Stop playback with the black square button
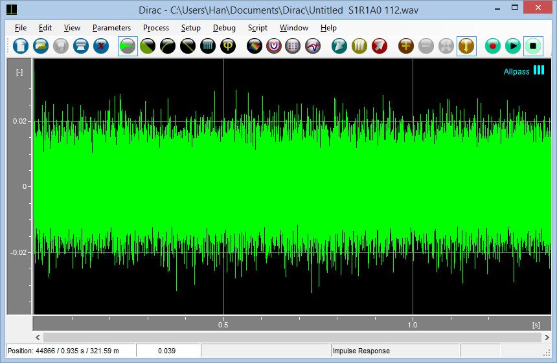 tap(533, 46)
